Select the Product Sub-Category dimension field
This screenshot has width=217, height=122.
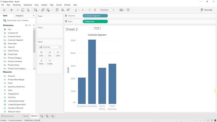coord(17,68)
